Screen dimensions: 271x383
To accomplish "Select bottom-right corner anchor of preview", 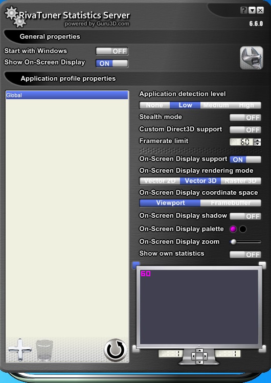I will (x=262, y=349).
